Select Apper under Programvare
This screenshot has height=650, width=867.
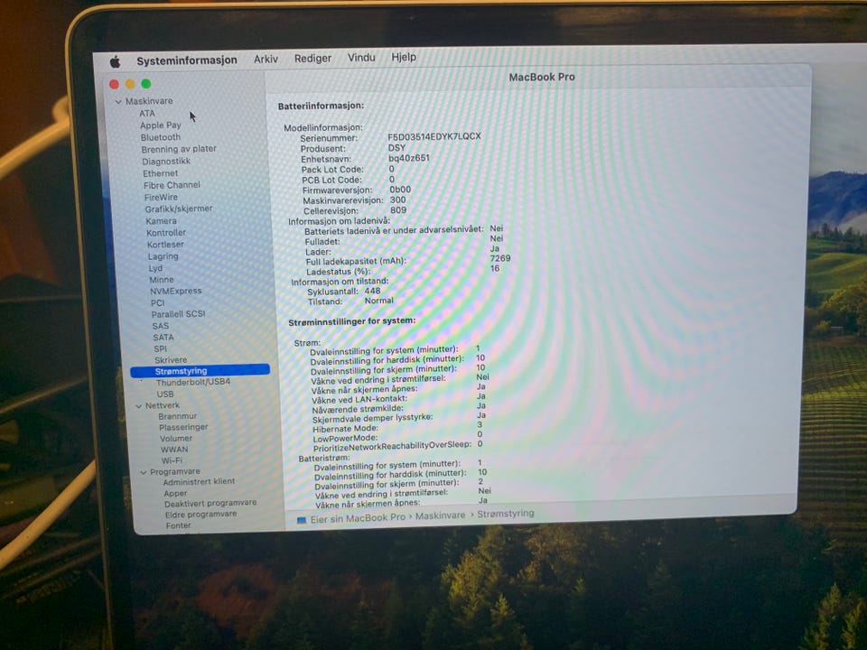click(x=175, y=493)
